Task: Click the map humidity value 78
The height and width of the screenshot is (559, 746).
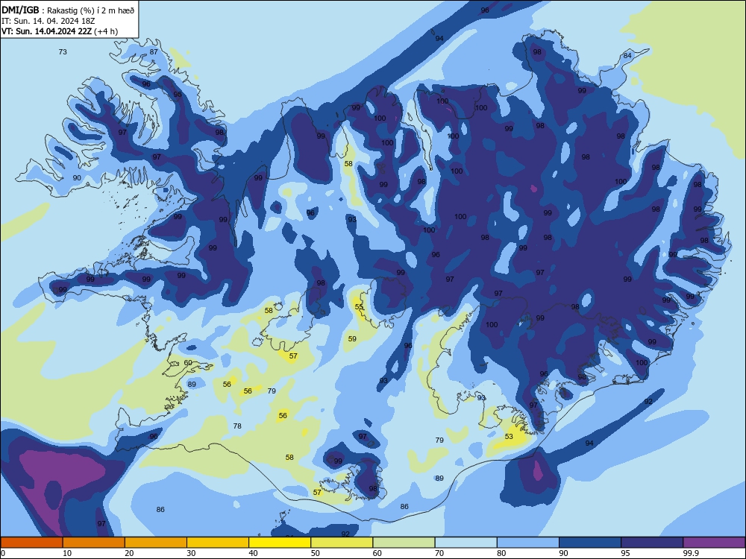Action: [x=237, y=426]
